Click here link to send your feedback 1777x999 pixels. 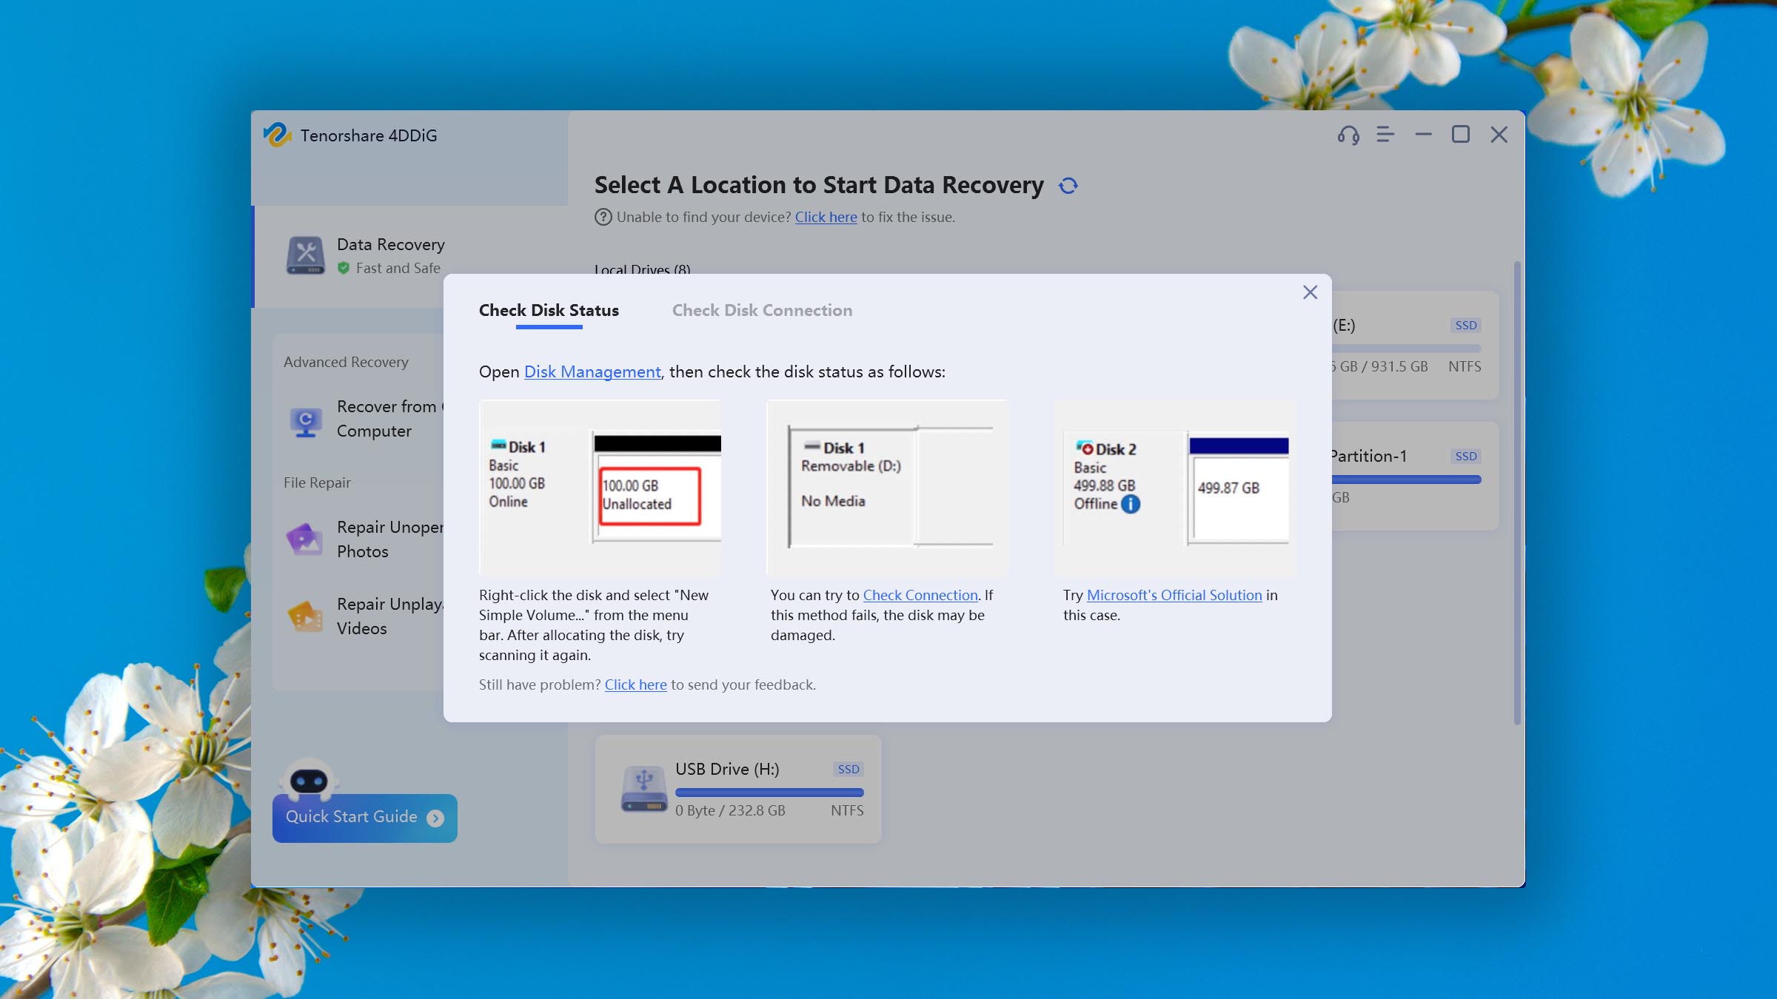point(636,685)
